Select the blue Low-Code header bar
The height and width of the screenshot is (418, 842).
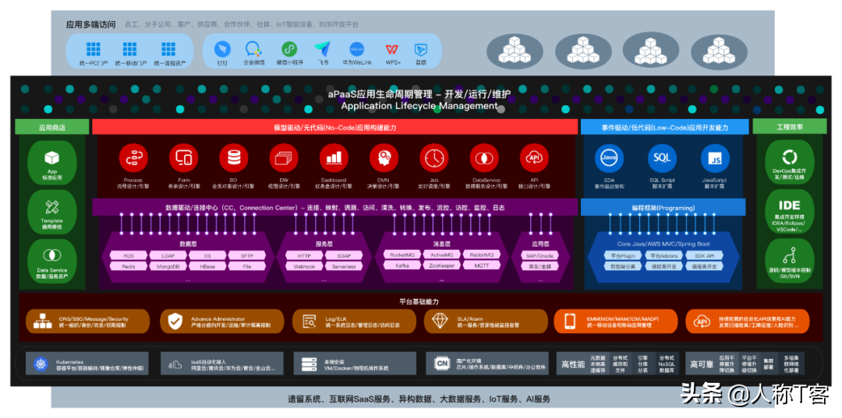tap(664, 127)
